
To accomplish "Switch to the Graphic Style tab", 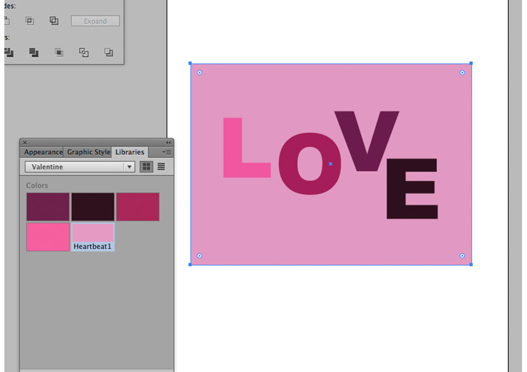I will pyautogui.click(x=88, y=152).
